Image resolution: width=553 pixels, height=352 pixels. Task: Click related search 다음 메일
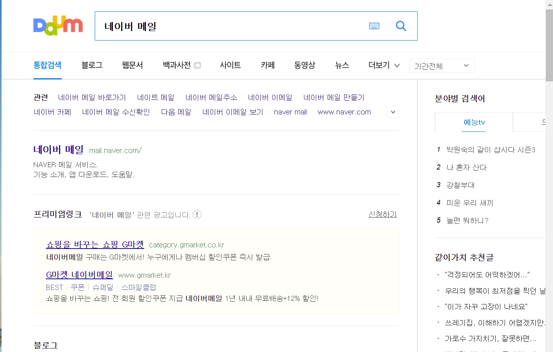coord(176,112)
